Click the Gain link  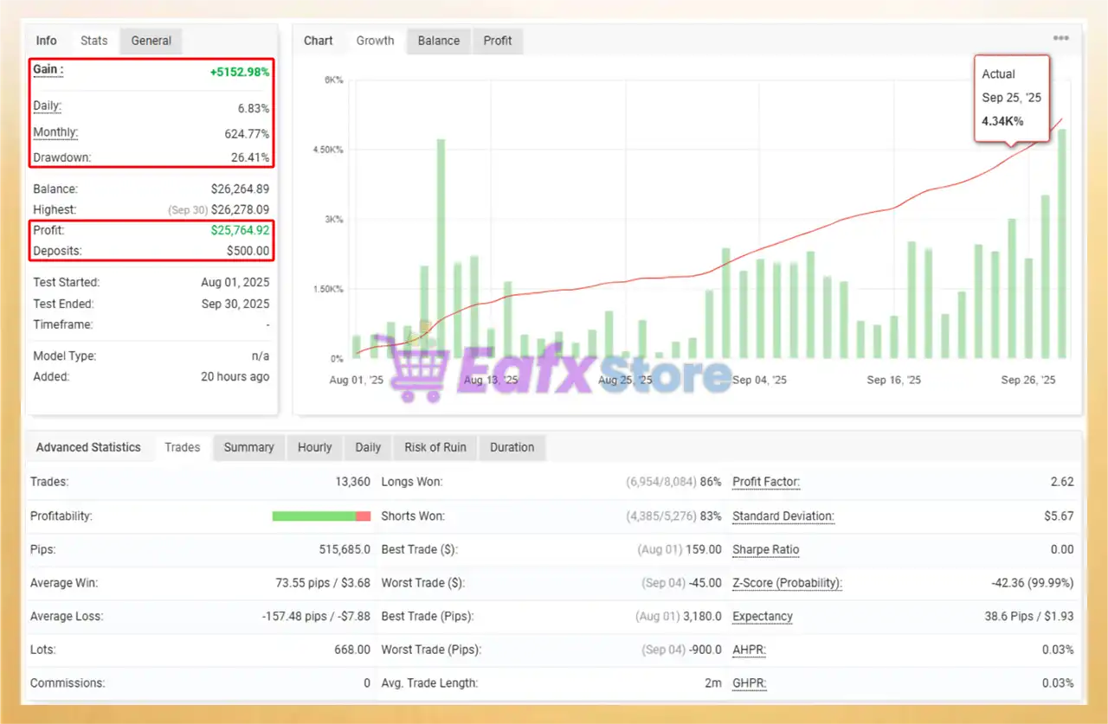tap(46, 70)
